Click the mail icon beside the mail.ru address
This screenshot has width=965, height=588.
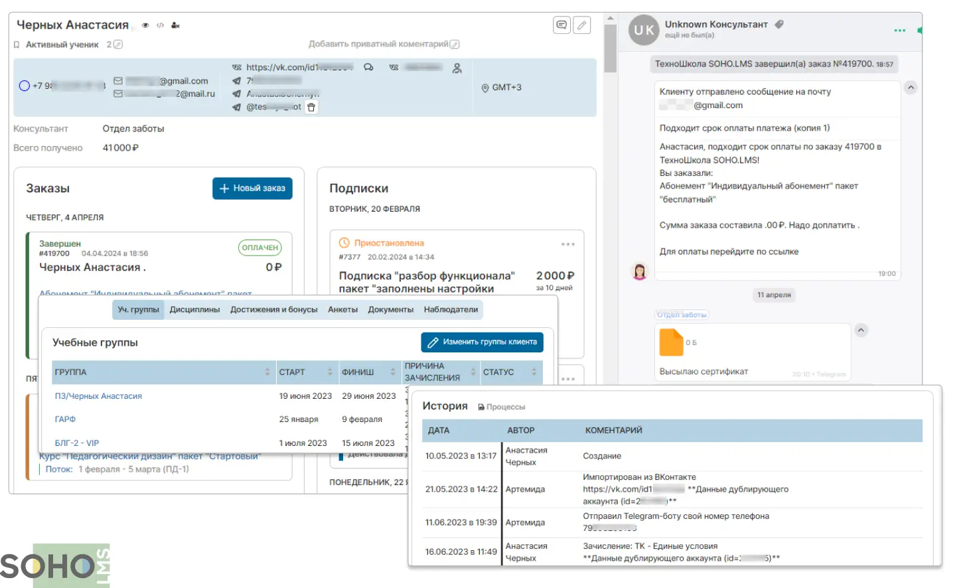pos(118,94)
